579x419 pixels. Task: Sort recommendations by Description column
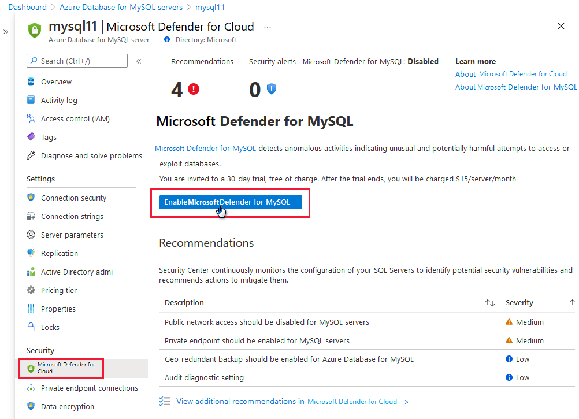(x=490, y=303)
